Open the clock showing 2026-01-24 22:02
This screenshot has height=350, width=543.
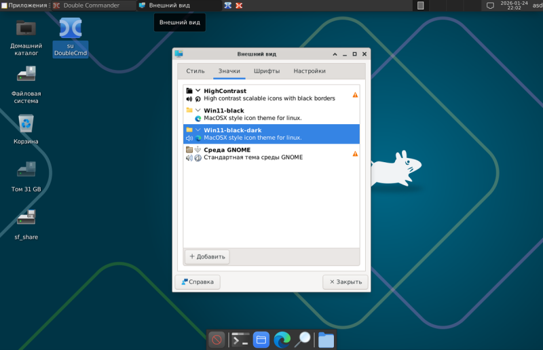pos(514,5)
